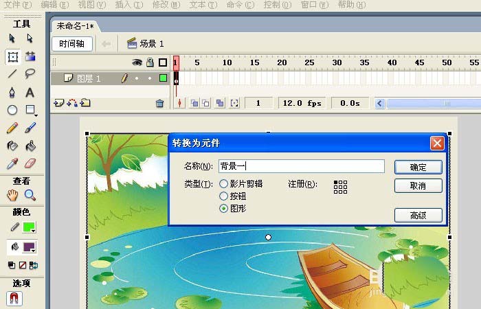Select the Fill Transform tool
The width and height of the screenshot is (481, 309).
click(x=30, y=56)
